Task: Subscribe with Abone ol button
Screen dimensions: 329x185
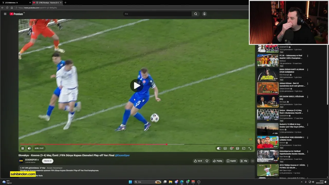Action: coord(48,161)
